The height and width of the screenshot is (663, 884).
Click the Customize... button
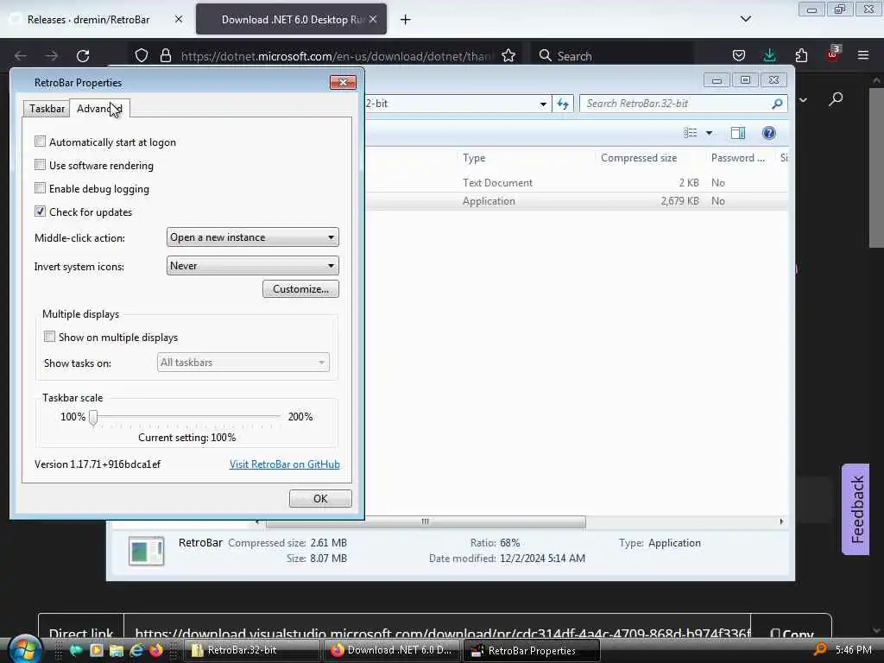[300, 288]
